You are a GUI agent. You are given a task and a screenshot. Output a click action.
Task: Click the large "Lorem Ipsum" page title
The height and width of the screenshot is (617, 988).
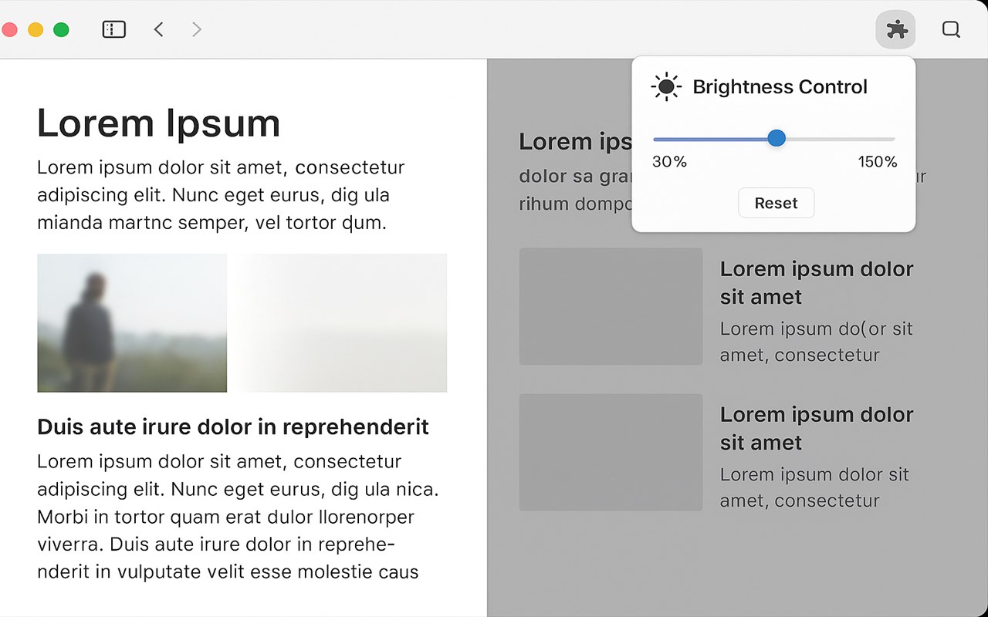coord(158,123)
